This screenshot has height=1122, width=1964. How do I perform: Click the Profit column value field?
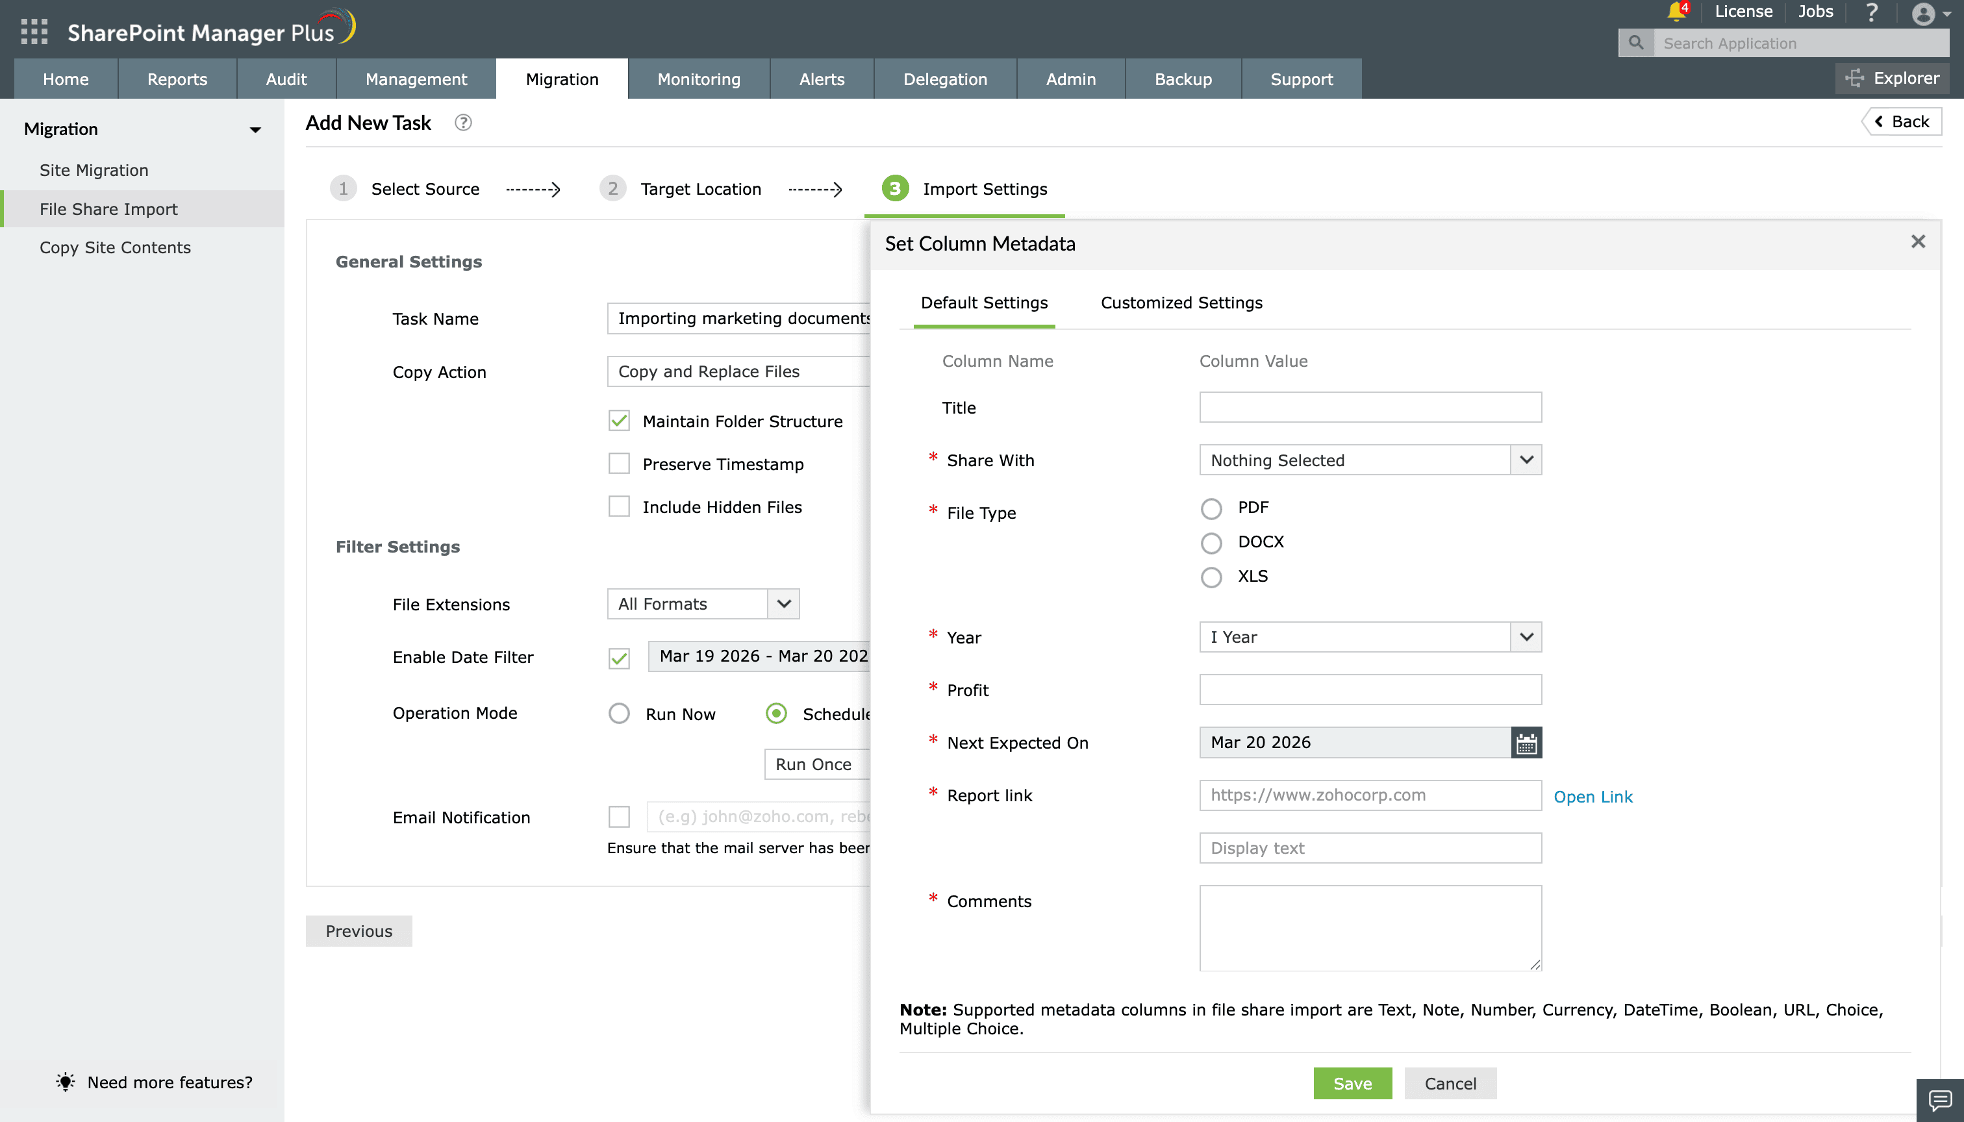click(1369, 690)
